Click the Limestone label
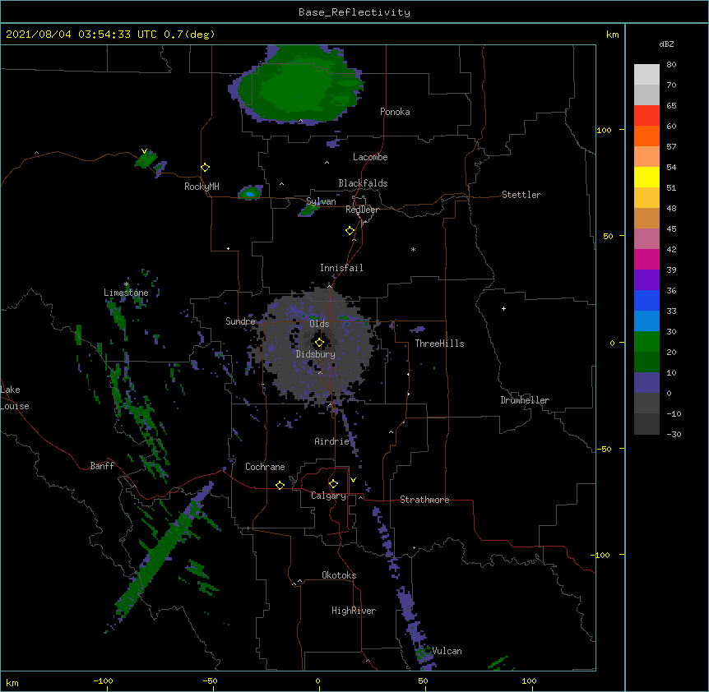The width and height of the screenshot is (709, 692). [x=126, y=293]
